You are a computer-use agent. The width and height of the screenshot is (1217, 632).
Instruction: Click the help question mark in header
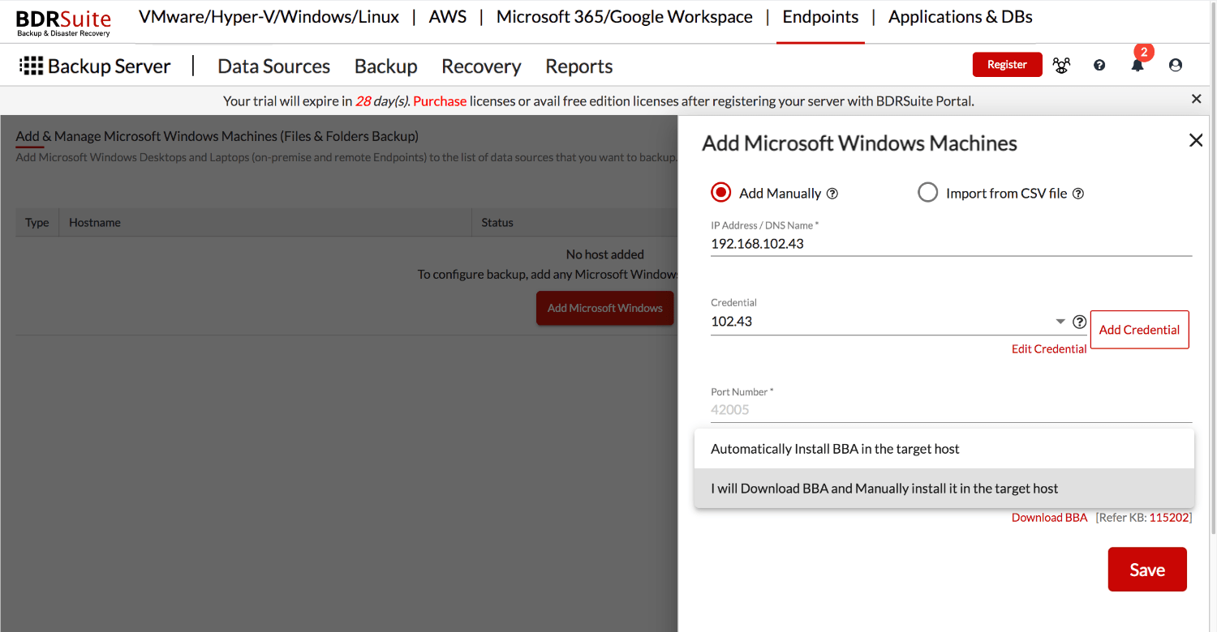[x=1099, y=65]
